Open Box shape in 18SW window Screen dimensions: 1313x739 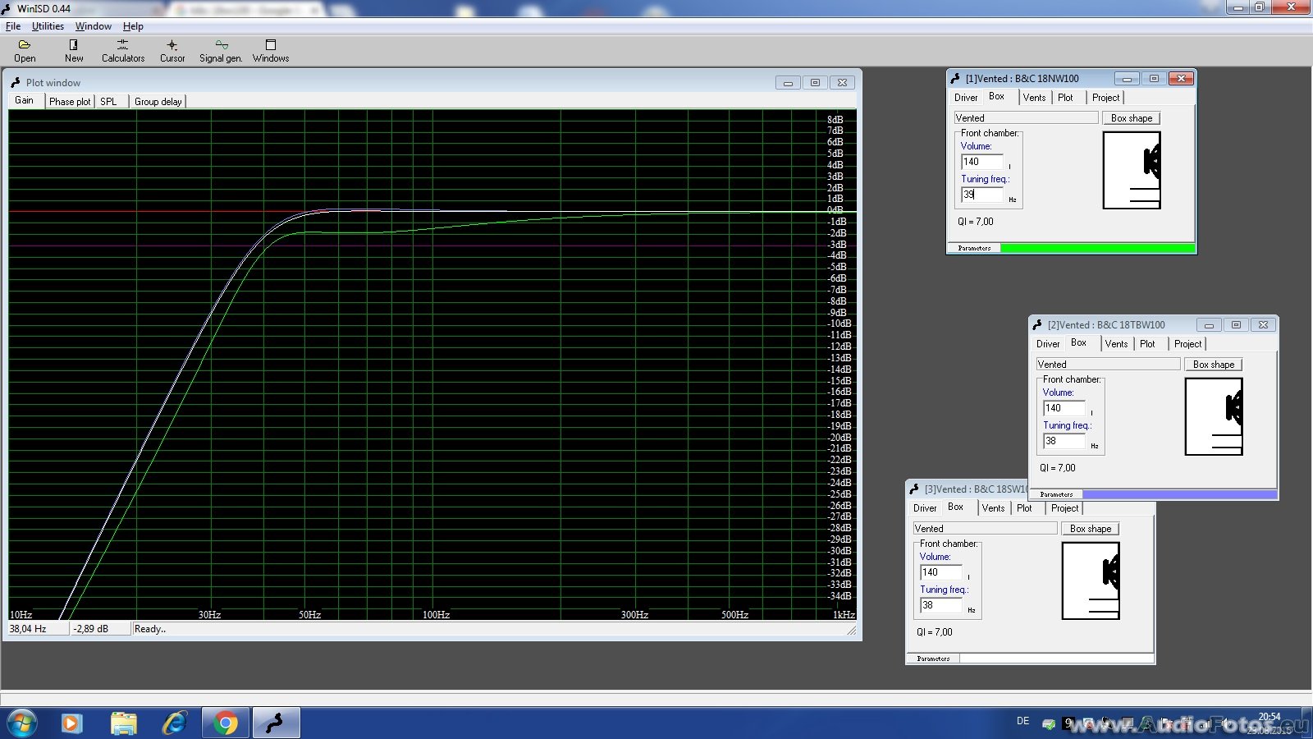(x=1091, y=529)
